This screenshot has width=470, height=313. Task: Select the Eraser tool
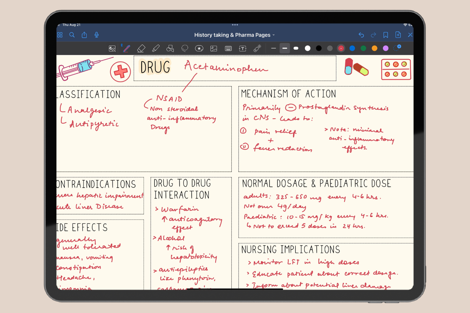point(141,49)
